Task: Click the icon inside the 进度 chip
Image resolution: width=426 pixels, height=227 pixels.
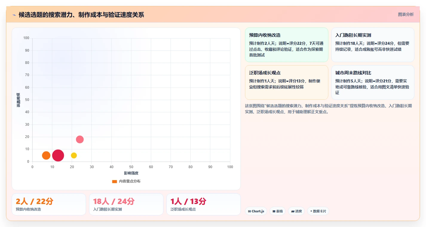Action: [293, 211]
